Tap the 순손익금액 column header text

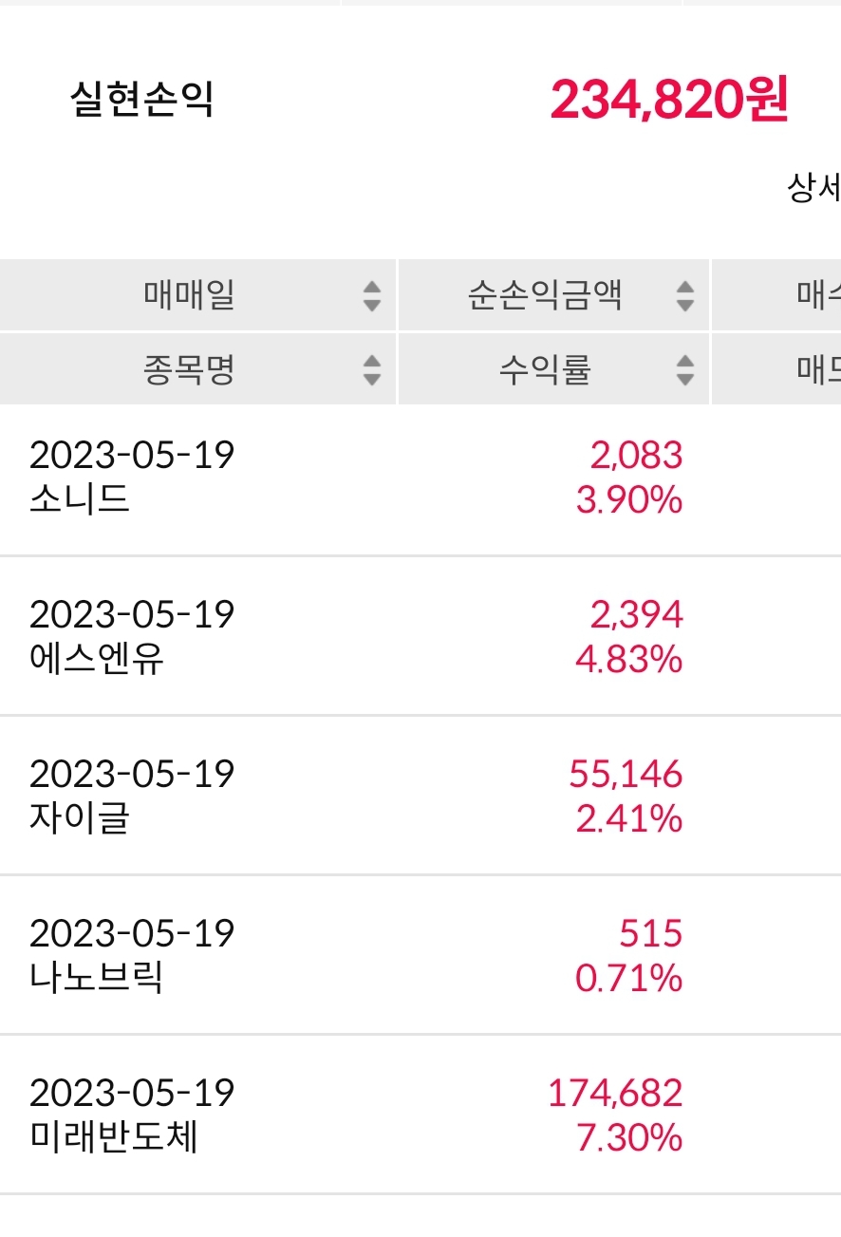545,296
